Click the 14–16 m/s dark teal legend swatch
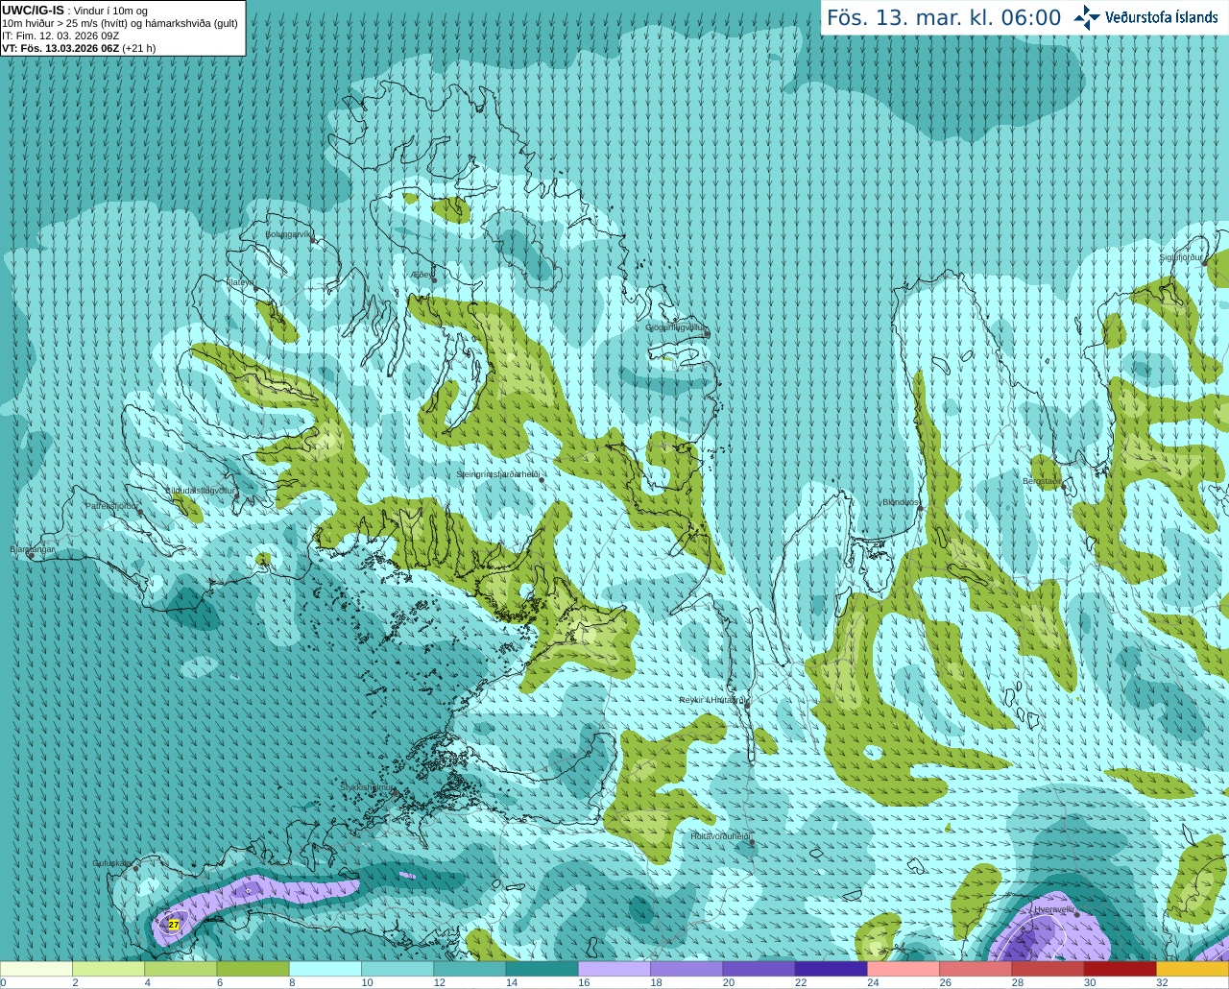1229x989 pixels. coord(542,969)
